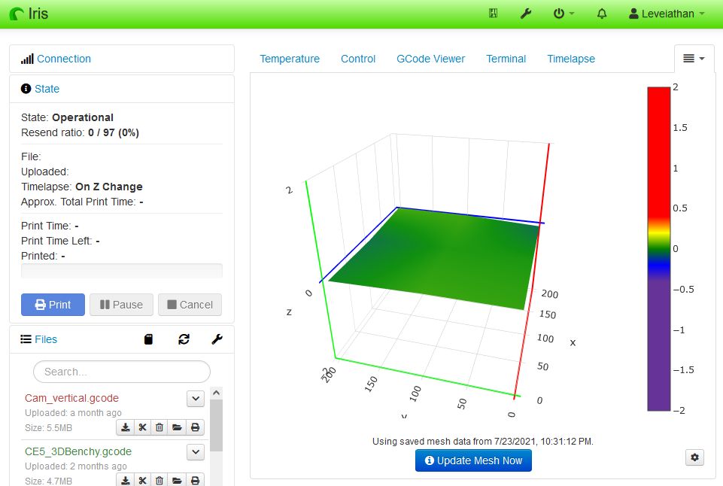Delete Cam_vertical.gcode with trash icon
Image resolution: width=723 pixels, height=486 pixels.
coord(159,427)
